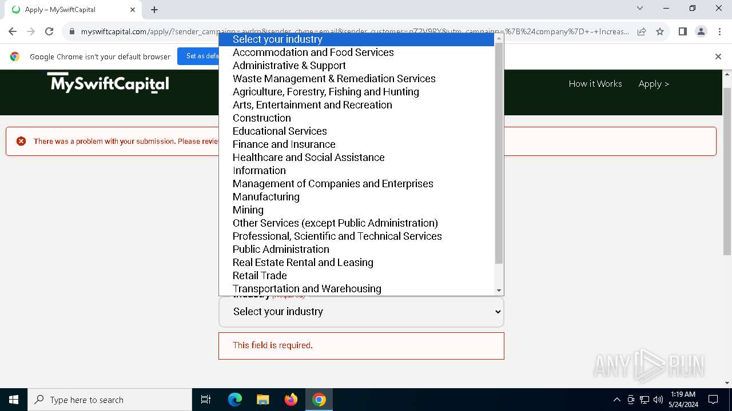Click the red error icon in submission alert

[x=21, y=141]
